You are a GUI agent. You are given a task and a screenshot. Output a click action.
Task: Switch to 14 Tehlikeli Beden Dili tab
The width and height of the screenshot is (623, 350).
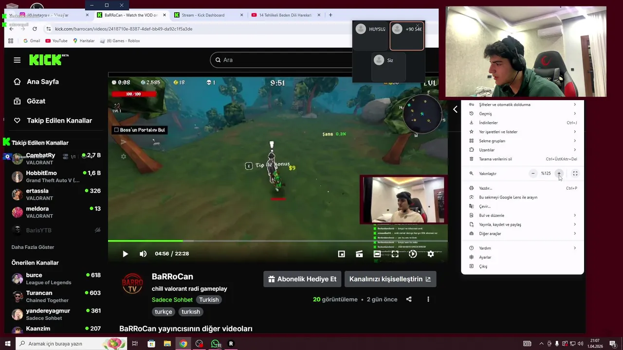[x=285, y=15]
